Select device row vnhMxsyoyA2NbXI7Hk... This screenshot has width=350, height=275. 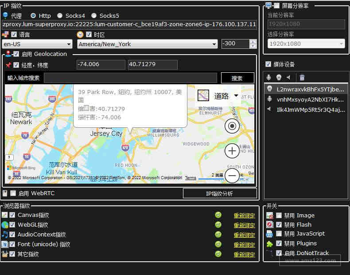[306, 99]
